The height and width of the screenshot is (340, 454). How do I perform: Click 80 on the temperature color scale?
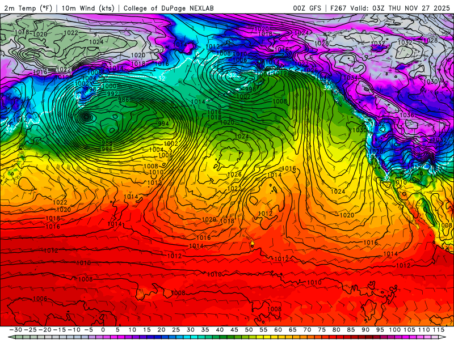click(x=336, y=330)
